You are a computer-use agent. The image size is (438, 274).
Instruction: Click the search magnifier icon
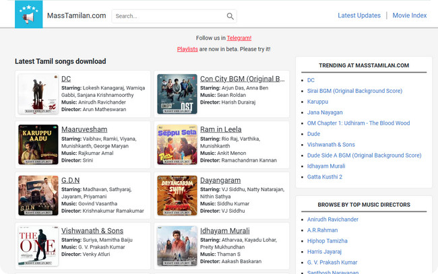point(230,16)
